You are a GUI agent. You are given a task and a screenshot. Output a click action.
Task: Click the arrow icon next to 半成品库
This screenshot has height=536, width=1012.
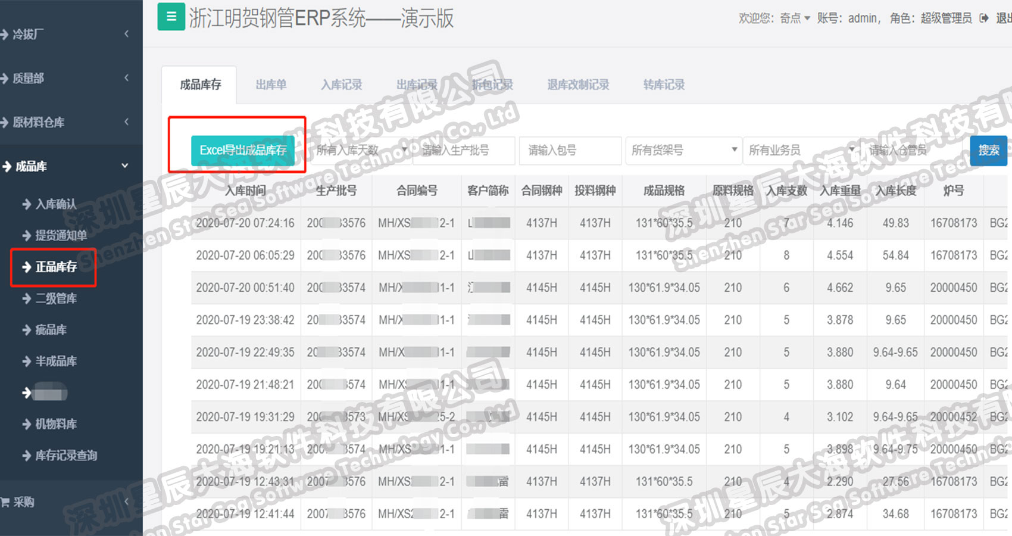(x=27, y=361)
